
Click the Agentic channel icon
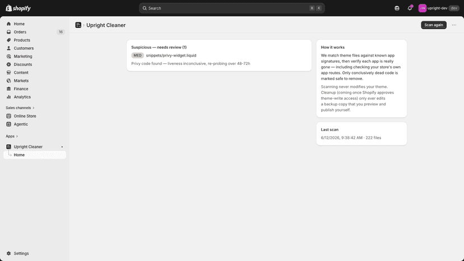coord(8,124)
